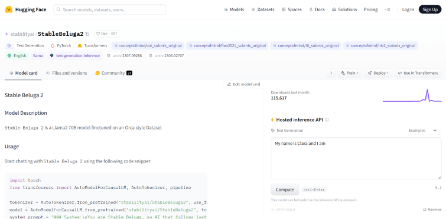
Task: Click Edit model card link
Action: point(243,84)
